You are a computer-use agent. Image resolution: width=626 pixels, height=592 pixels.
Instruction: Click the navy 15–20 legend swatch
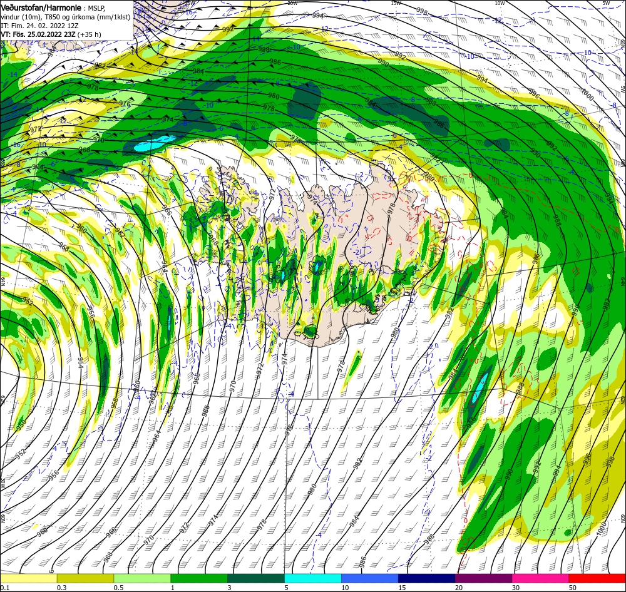(x=427, y=578)
